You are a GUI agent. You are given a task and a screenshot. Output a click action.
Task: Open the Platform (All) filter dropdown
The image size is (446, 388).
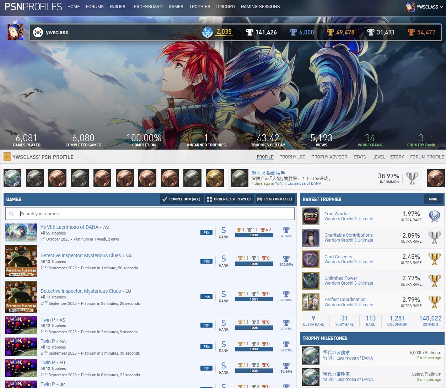(275, 199)
